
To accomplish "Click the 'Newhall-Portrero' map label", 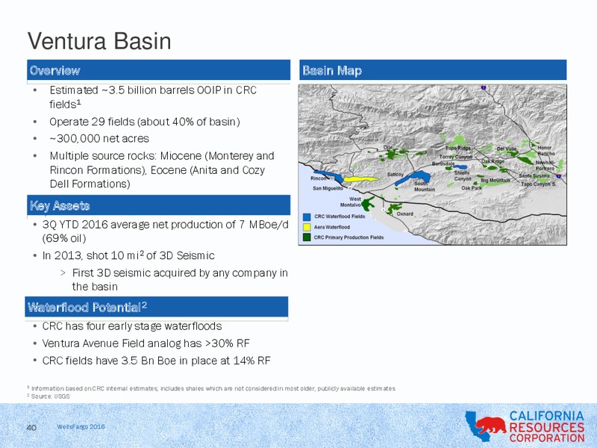I will pyautogui.click(x=546, y=165).
